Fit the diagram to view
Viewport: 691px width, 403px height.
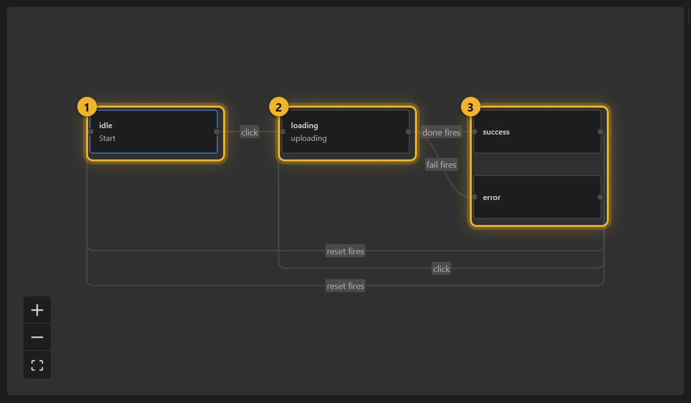tap(37, 365)
